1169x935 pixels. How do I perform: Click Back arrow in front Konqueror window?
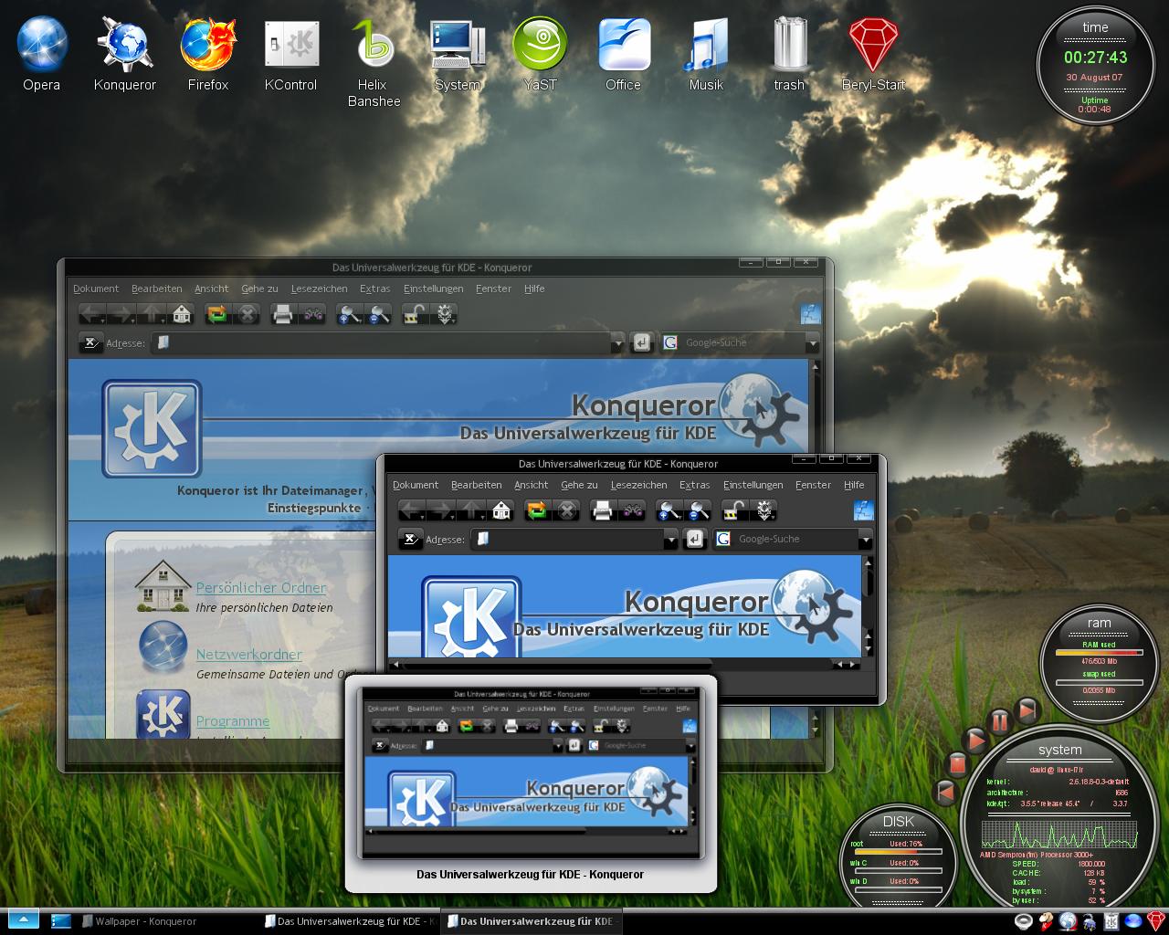[412, 510]
